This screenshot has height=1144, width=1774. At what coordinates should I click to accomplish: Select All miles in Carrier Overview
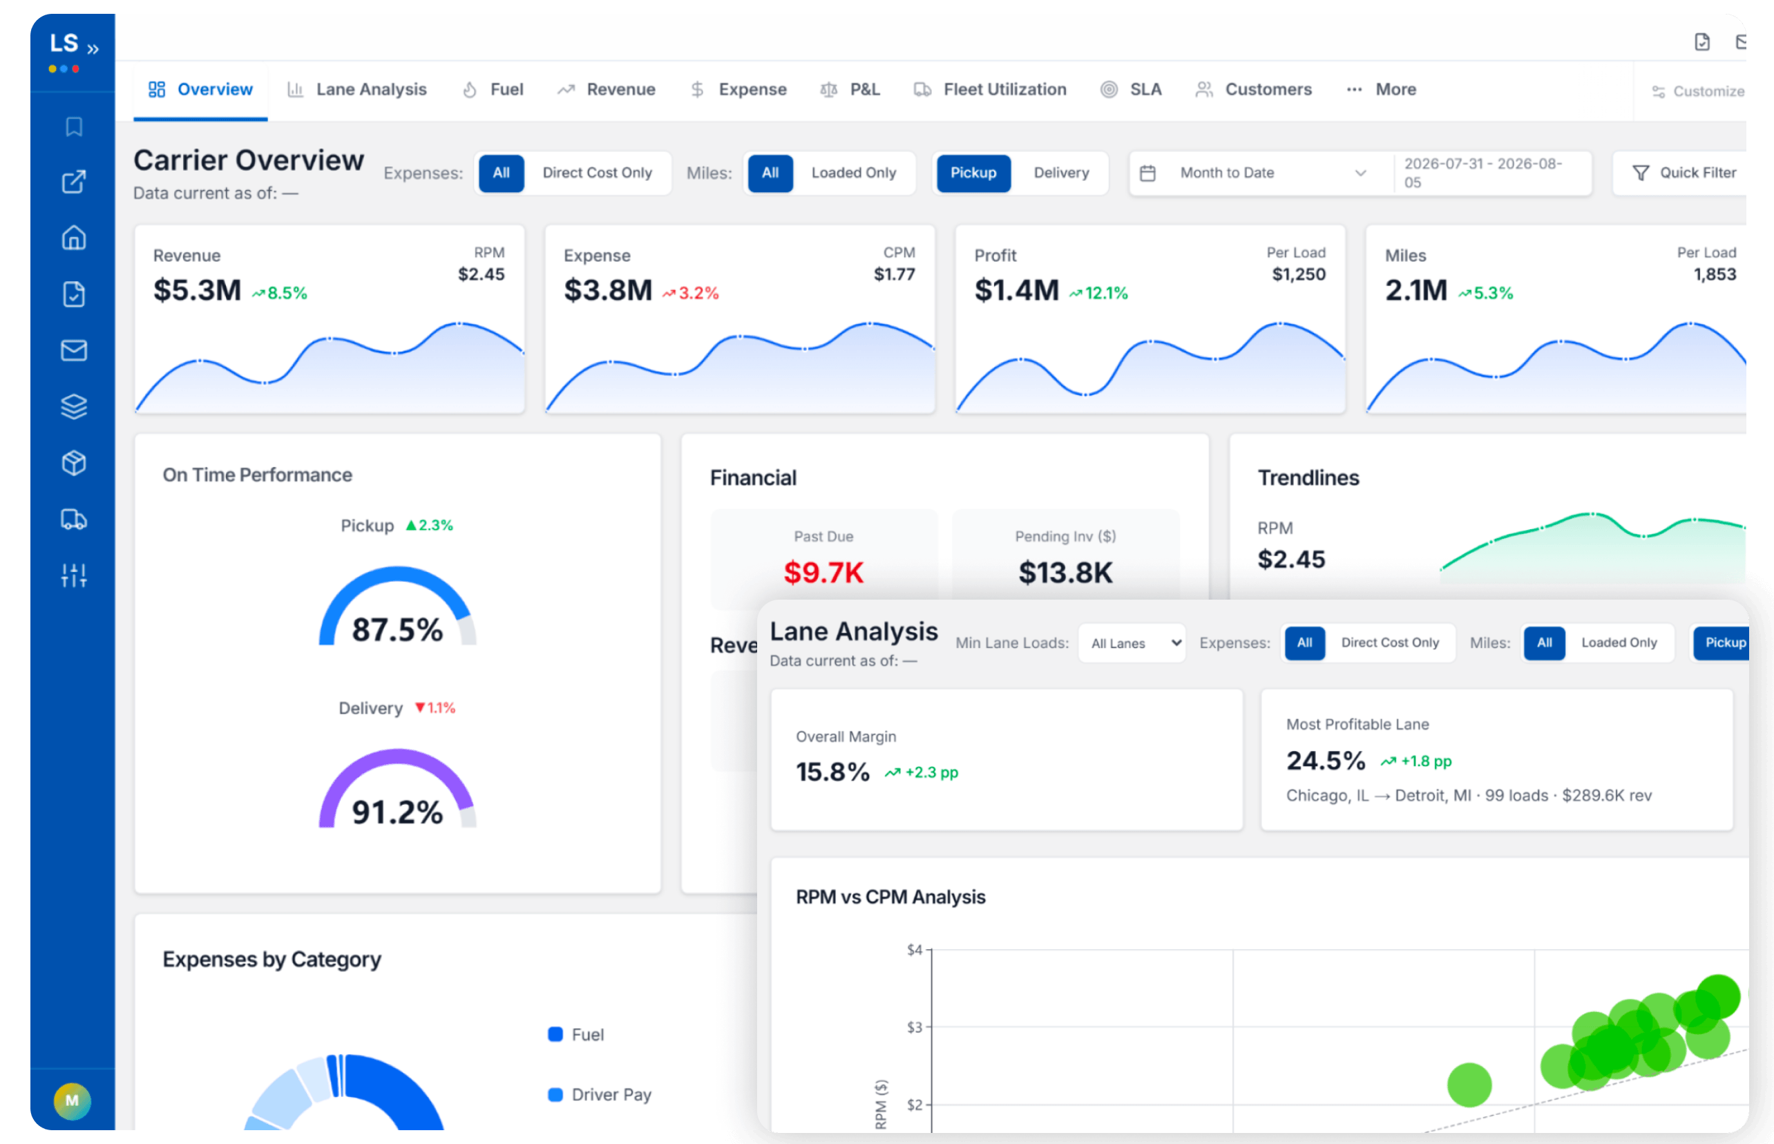770,173
